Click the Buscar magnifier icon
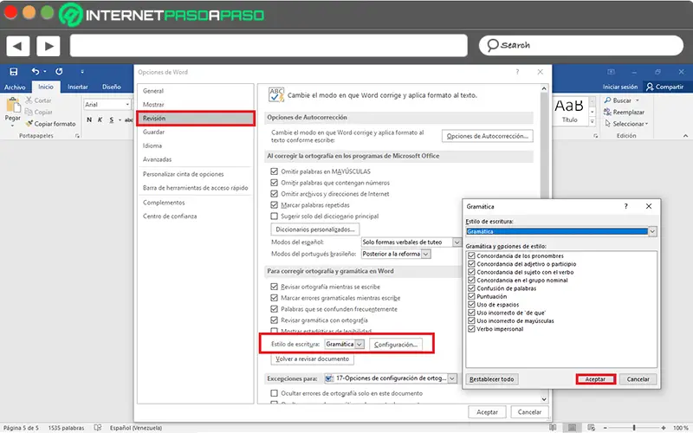 point(608,100)
